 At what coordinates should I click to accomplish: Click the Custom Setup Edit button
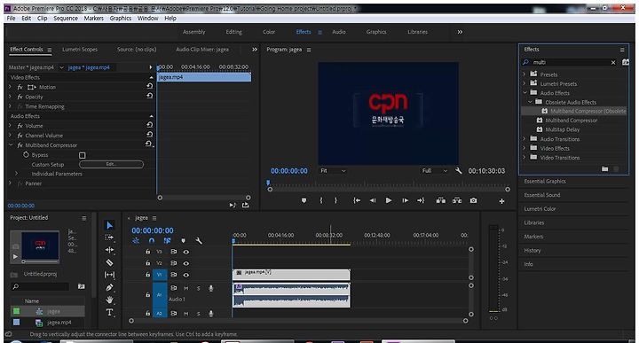[111, 164]
